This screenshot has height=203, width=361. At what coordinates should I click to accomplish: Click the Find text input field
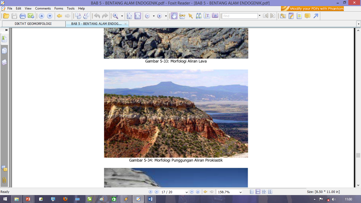pos(240,16)
